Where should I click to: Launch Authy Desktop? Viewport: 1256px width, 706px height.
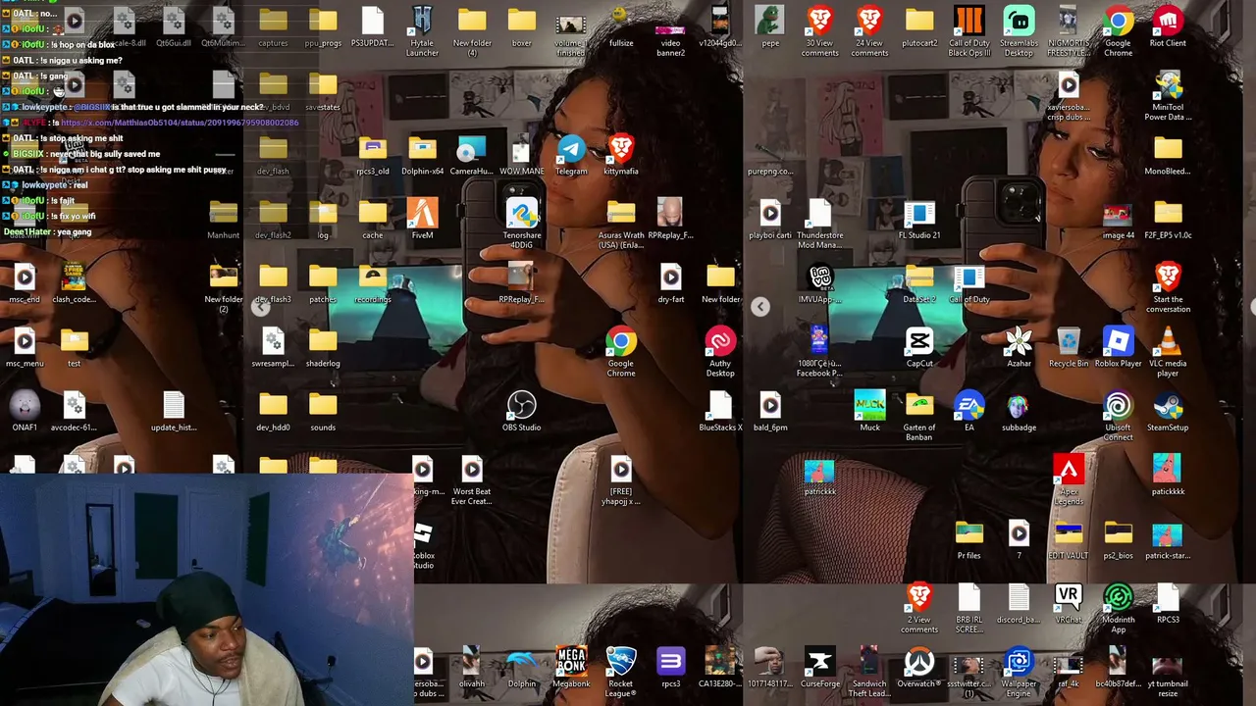(719, 351)
